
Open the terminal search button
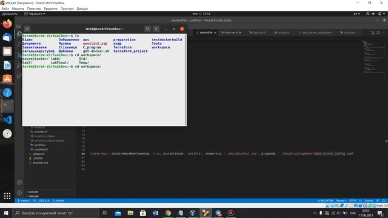[148, 29]
